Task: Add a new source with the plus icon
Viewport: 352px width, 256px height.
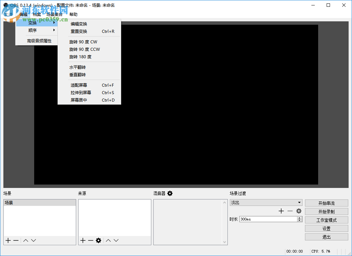Action: click(83, 240)
